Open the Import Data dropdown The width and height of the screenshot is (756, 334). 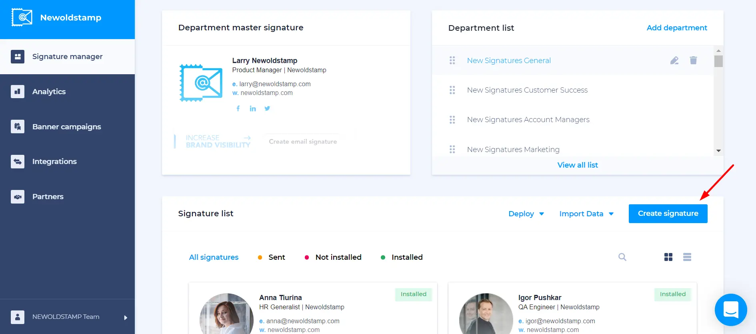pyautogui.click(x=586, y=214)
